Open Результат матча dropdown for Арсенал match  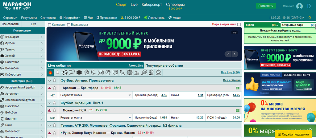pos(95,95)
